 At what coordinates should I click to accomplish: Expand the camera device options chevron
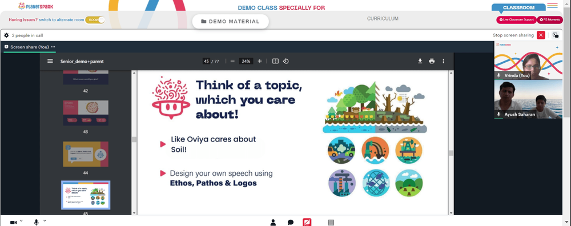coord(21,220)
